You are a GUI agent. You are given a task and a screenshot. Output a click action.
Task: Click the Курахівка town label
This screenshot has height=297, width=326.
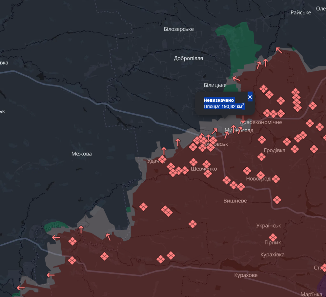(272, 255)
